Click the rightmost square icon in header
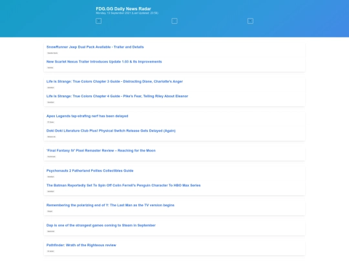 coord(250,21)
